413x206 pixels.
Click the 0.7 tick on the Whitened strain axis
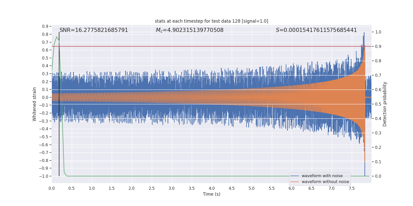tap(45, 42)
